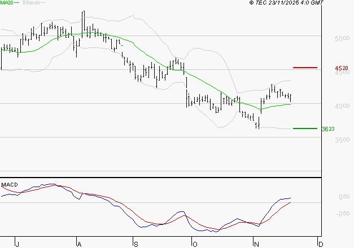
Task: Click the J month marker on time axis
Action: [x=17, y=245]
